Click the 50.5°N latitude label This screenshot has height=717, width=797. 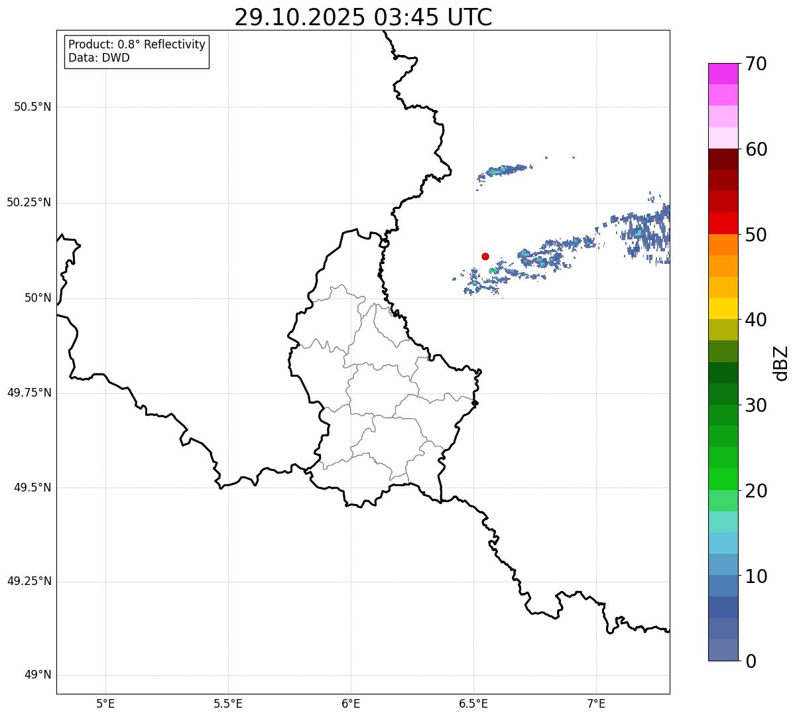(x=32, y=107)
